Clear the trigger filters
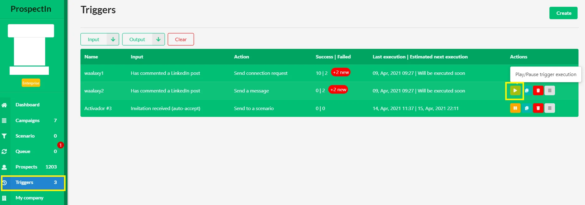Screen dimensions: 585x205 point(181,39)
